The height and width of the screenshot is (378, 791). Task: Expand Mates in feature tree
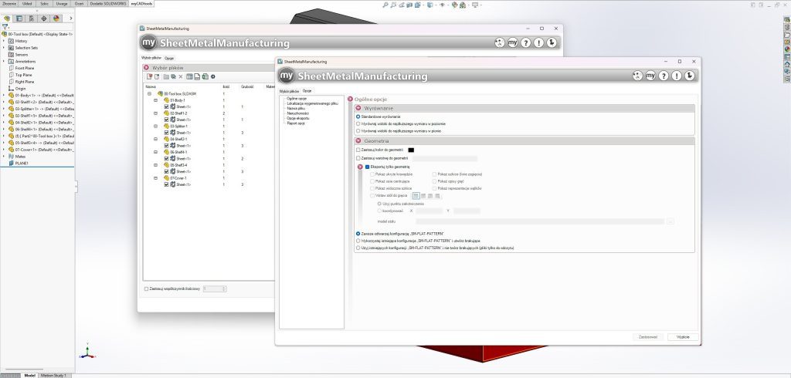[x=4, y=157]
